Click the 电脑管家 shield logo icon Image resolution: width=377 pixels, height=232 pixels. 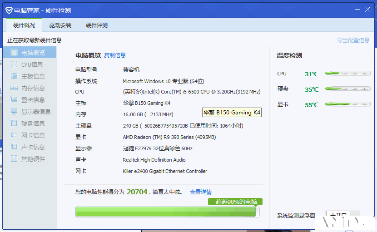tap(9, 10)
